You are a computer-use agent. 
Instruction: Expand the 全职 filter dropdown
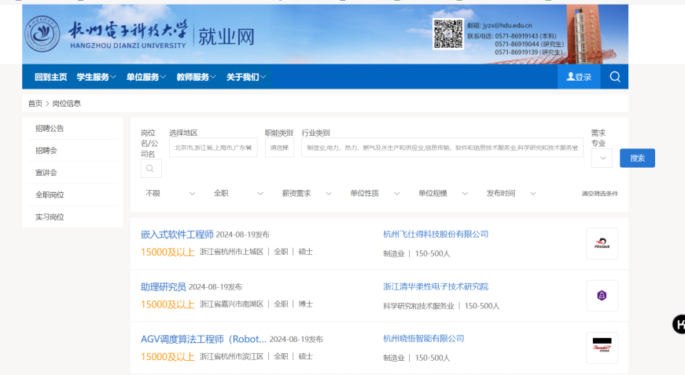238,193
